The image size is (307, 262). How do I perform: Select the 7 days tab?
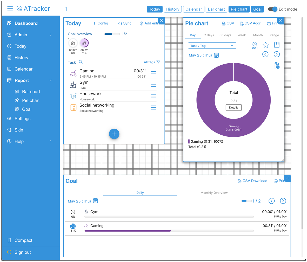tap(209, 35)
